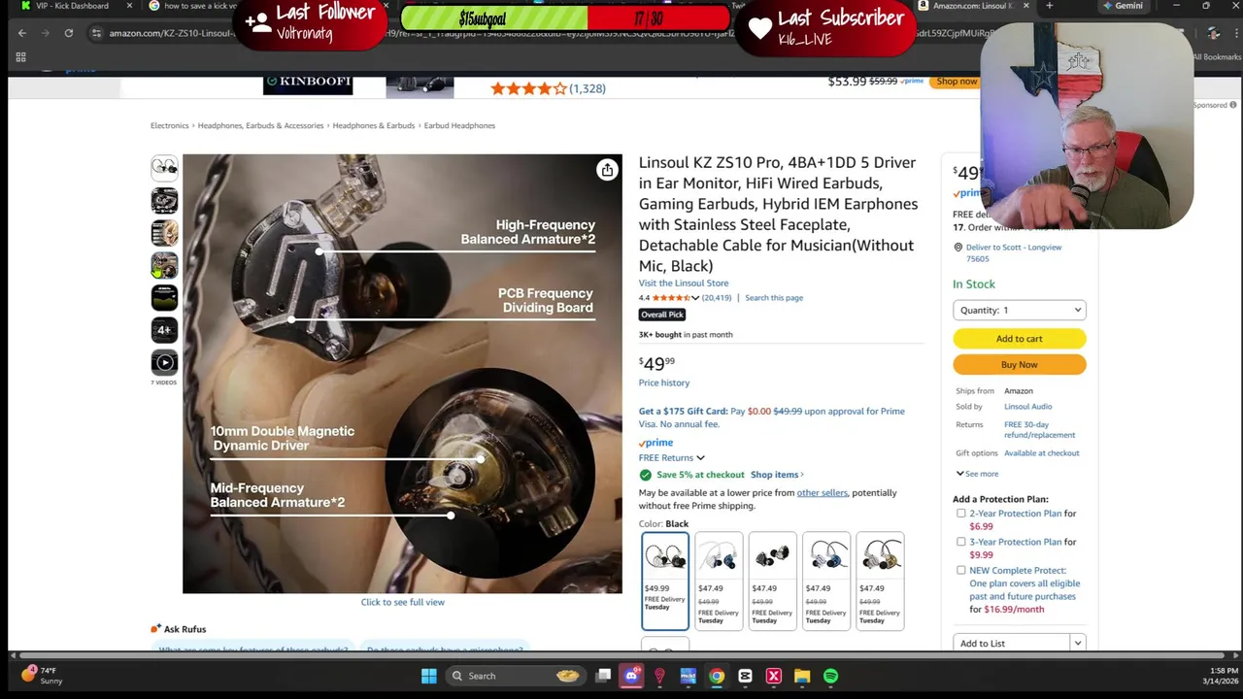Visit the Linsoul Store link

(x=684, y=283)
